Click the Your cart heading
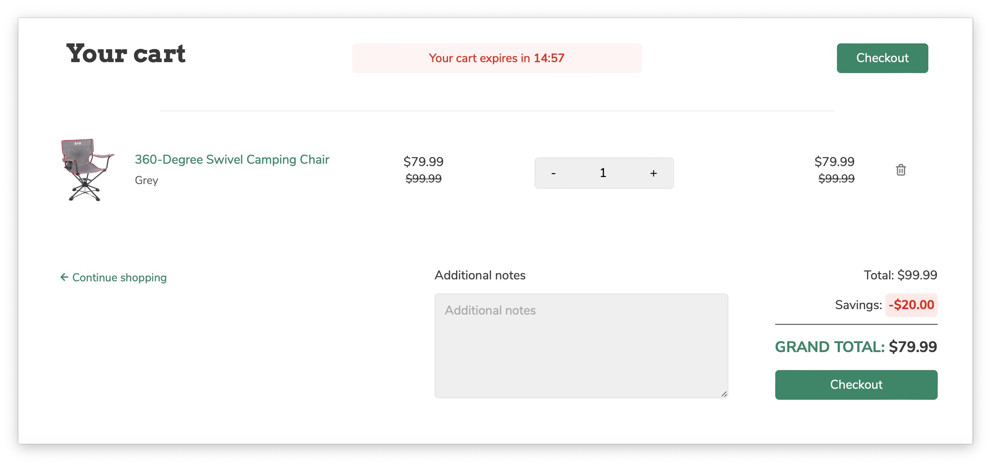 click(126, 54)
